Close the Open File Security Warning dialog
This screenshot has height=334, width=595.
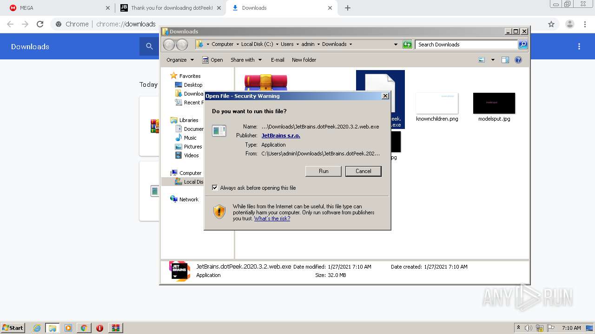pyautogui.click(x=385, y=96)
